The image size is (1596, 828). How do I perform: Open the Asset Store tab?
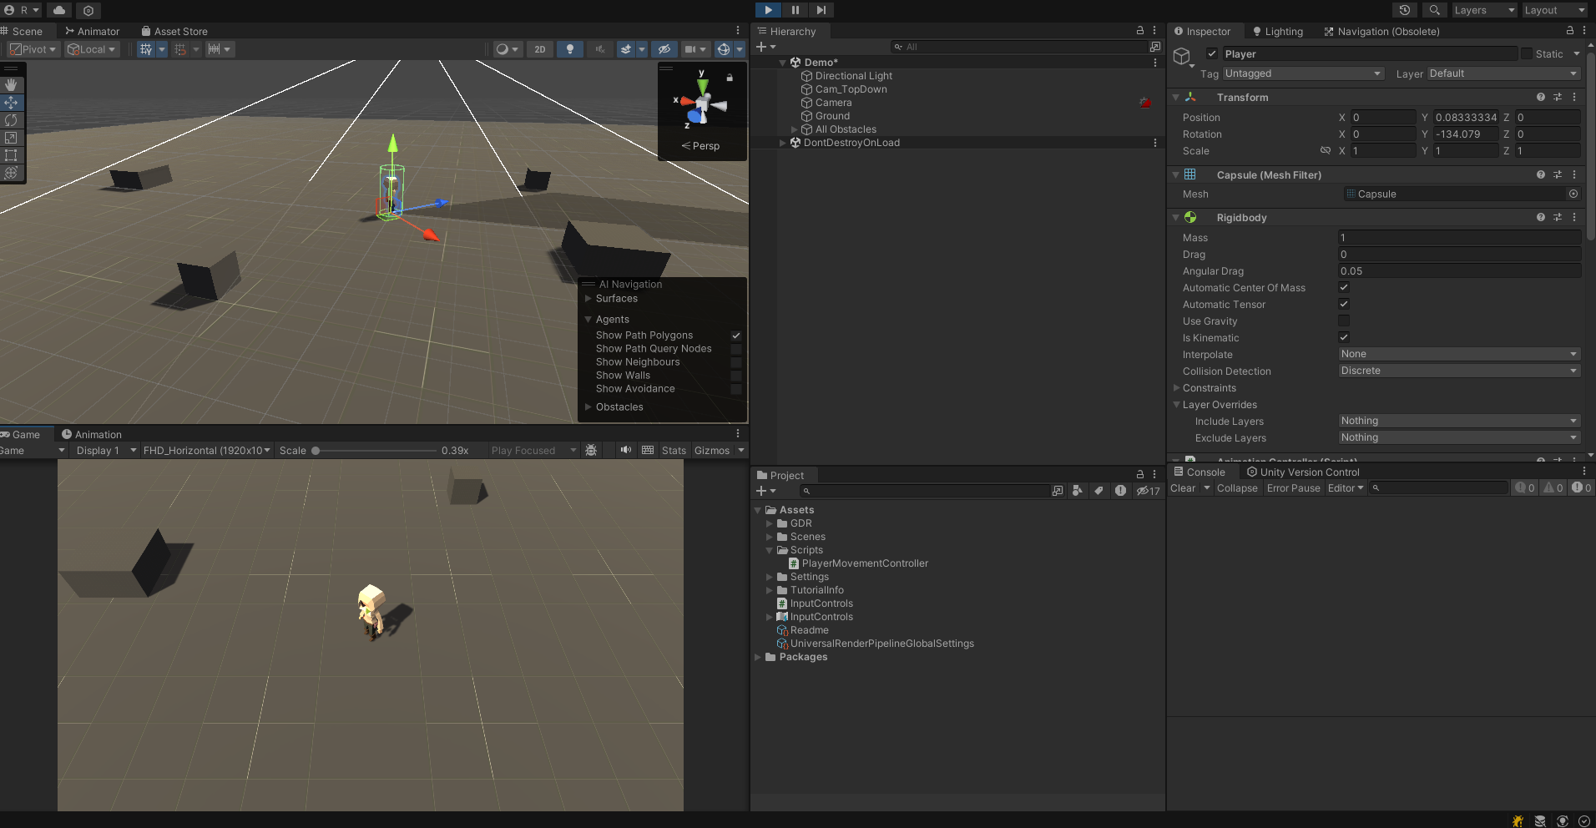pos(174,32)
